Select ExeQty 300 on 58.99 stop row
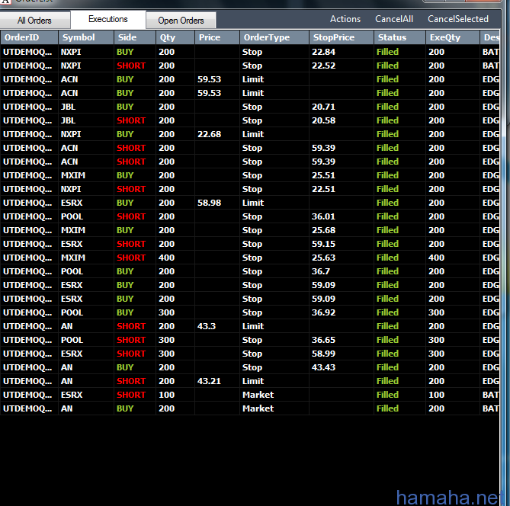Screen dimensions: 510x506 pos(452,354)
